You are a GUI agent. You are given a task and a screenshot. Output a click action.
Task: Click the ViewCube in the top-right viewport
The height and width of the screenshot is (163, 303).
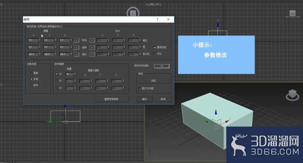[292, 13]
